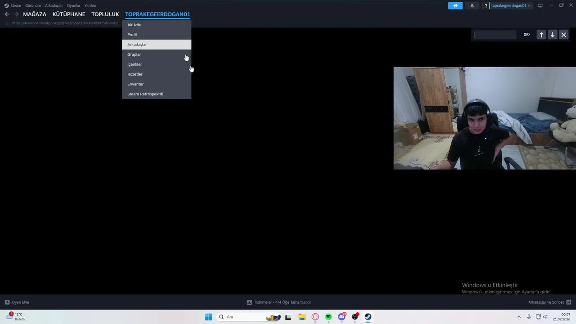Click Oyun Ekle add game button
Screen dimensions: 576x324
[x=17, y=302]
